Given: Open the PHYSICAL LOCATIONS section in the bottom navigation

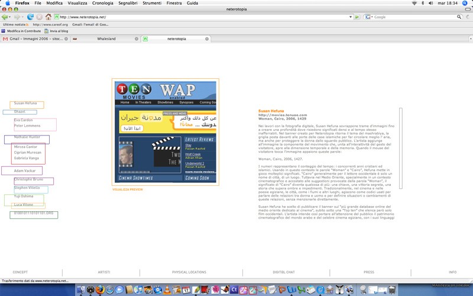Looking at the screenshot, I should coord(189,272).
